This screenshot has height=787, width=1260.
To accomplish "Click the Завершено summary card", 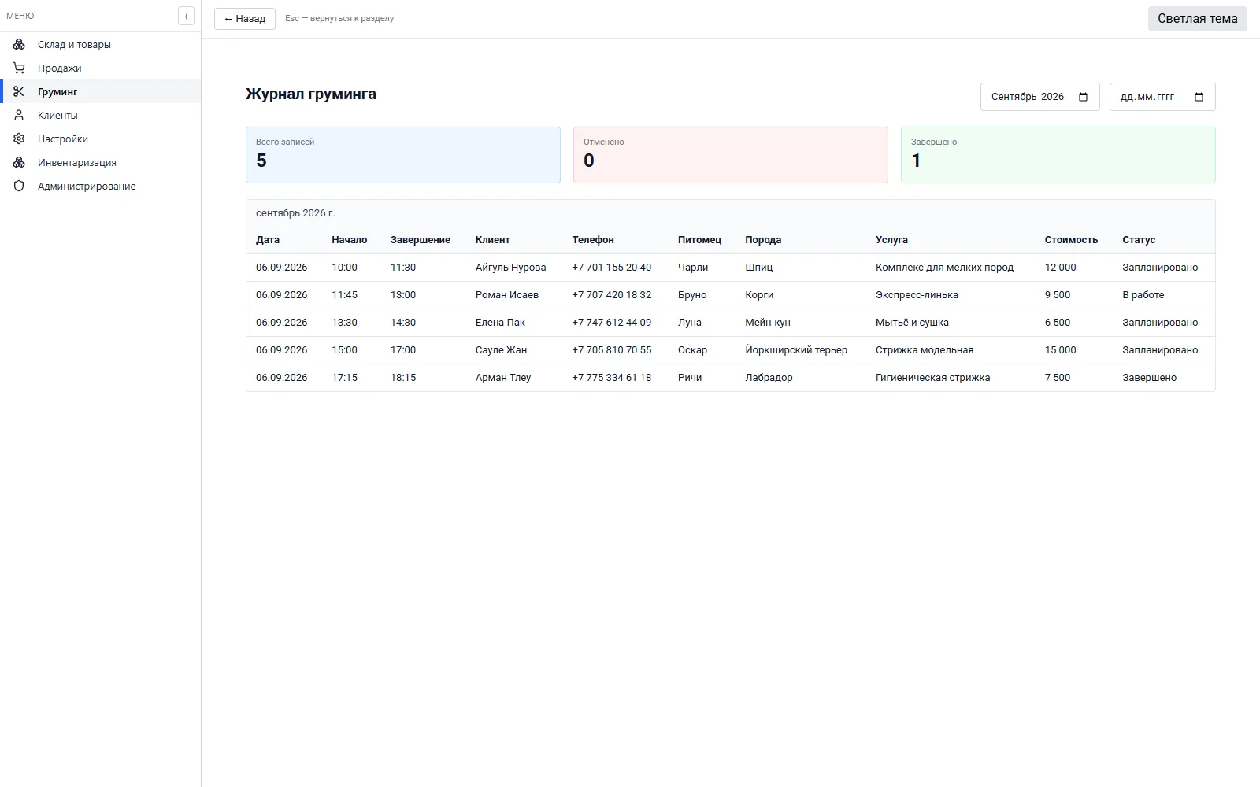I will tap(1058, 155).
